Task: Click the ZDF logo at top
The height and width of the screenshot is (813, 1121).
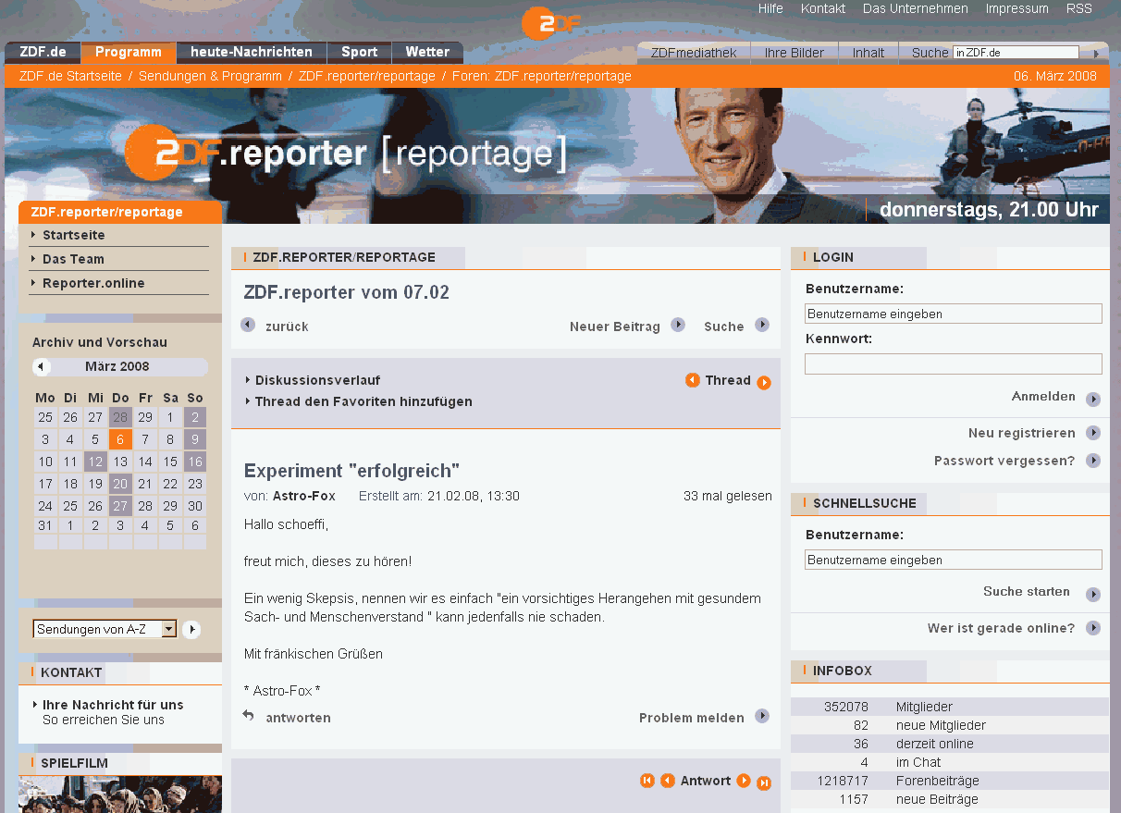Action: tap(550, 23)
